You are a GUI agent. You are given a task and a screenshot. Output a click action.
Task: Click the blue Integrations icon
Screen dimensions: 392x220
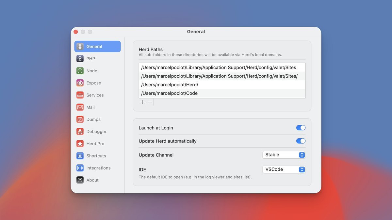[x=80, y=168]
